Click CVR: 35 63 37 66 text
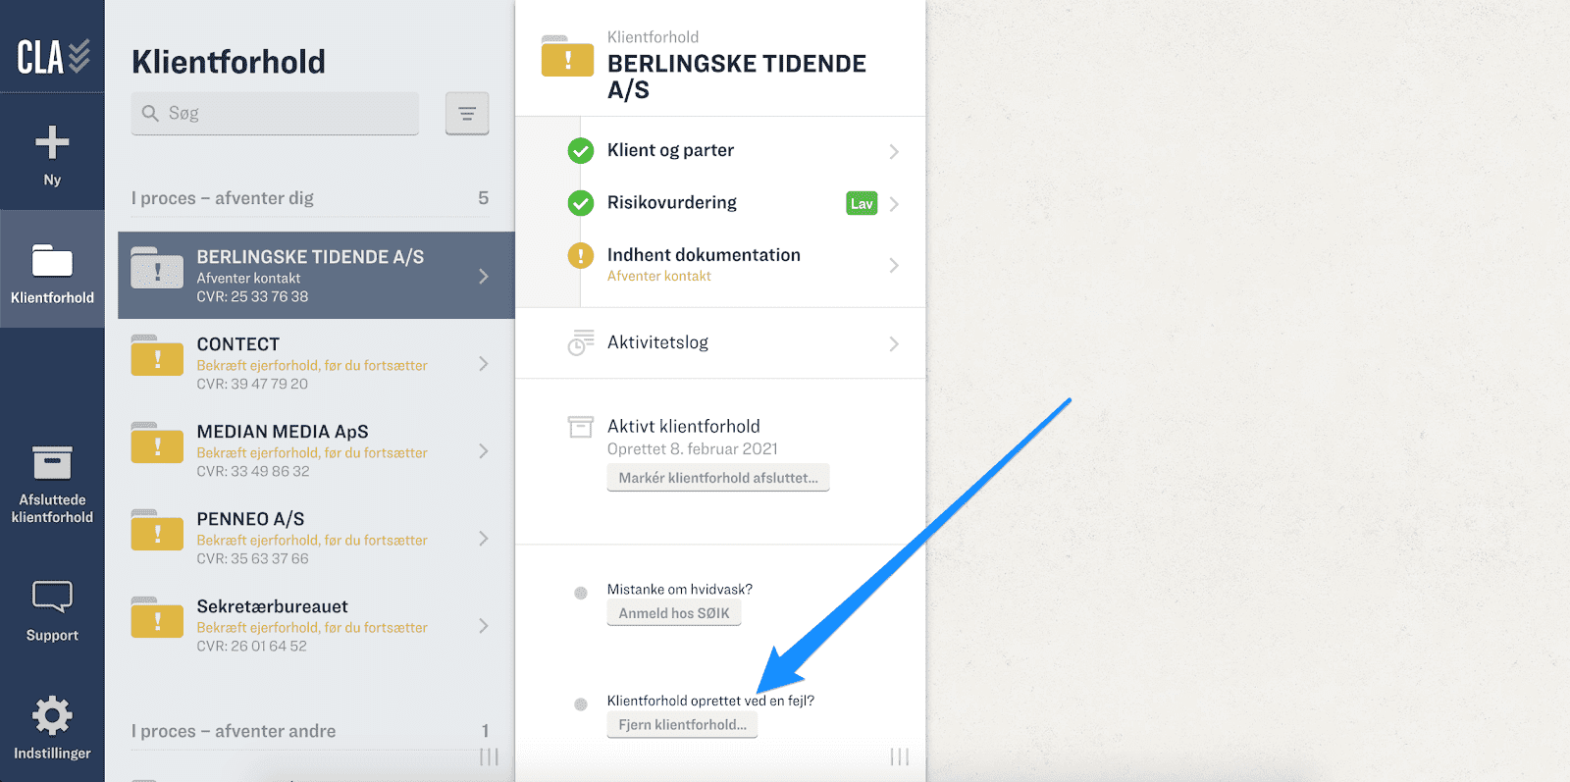The height and width of the screenshot is (782, 1570). [252, 558]
